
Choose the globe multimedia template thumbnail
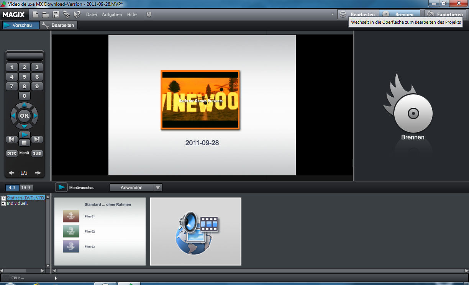(196, 232)
